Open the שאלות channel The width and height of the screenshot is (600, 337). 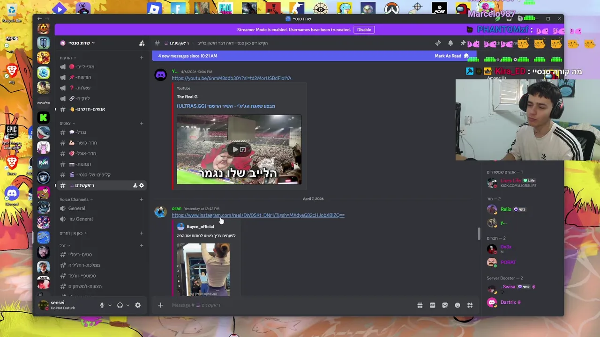point(101,88)
